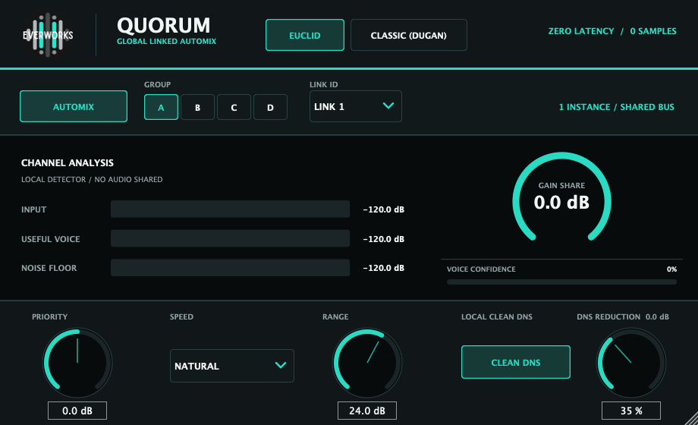Click the 'DNS REDUCTION' label

[608, 316]
